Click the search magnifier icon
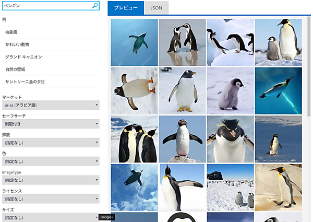Image resolution: width=313 pixels, height=222 pixels. click(95, 6)
